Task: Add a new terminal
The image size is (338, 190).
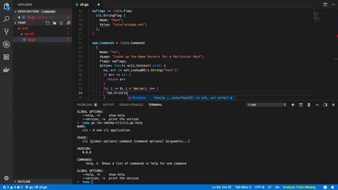Action: point(293,104)
